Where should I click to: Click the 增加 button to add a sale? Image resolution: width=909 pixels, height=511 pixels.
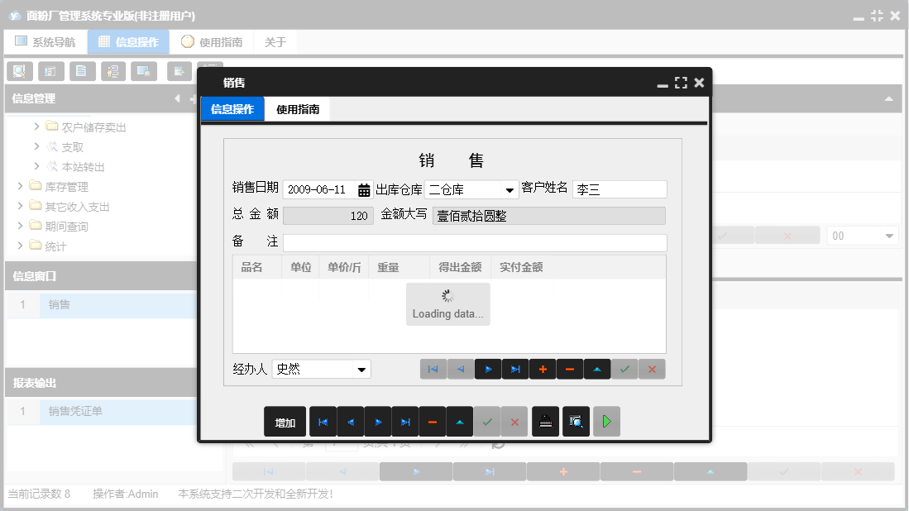285,421
